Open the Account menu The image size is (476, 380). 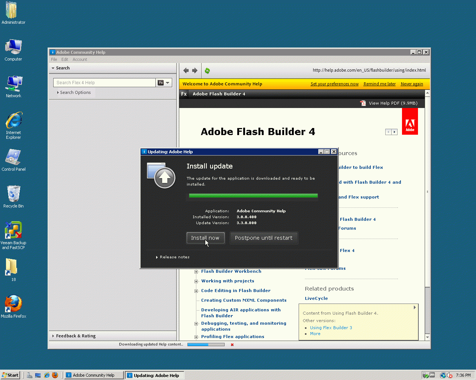[x=80, y=59]
